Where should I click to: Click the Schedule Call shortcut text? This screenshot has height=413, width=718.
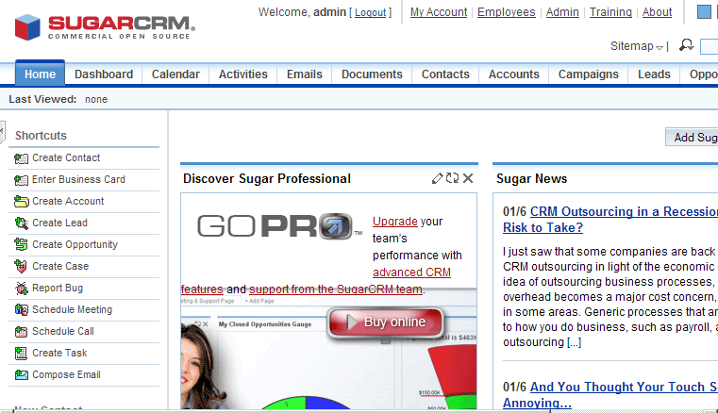(62, 331)
